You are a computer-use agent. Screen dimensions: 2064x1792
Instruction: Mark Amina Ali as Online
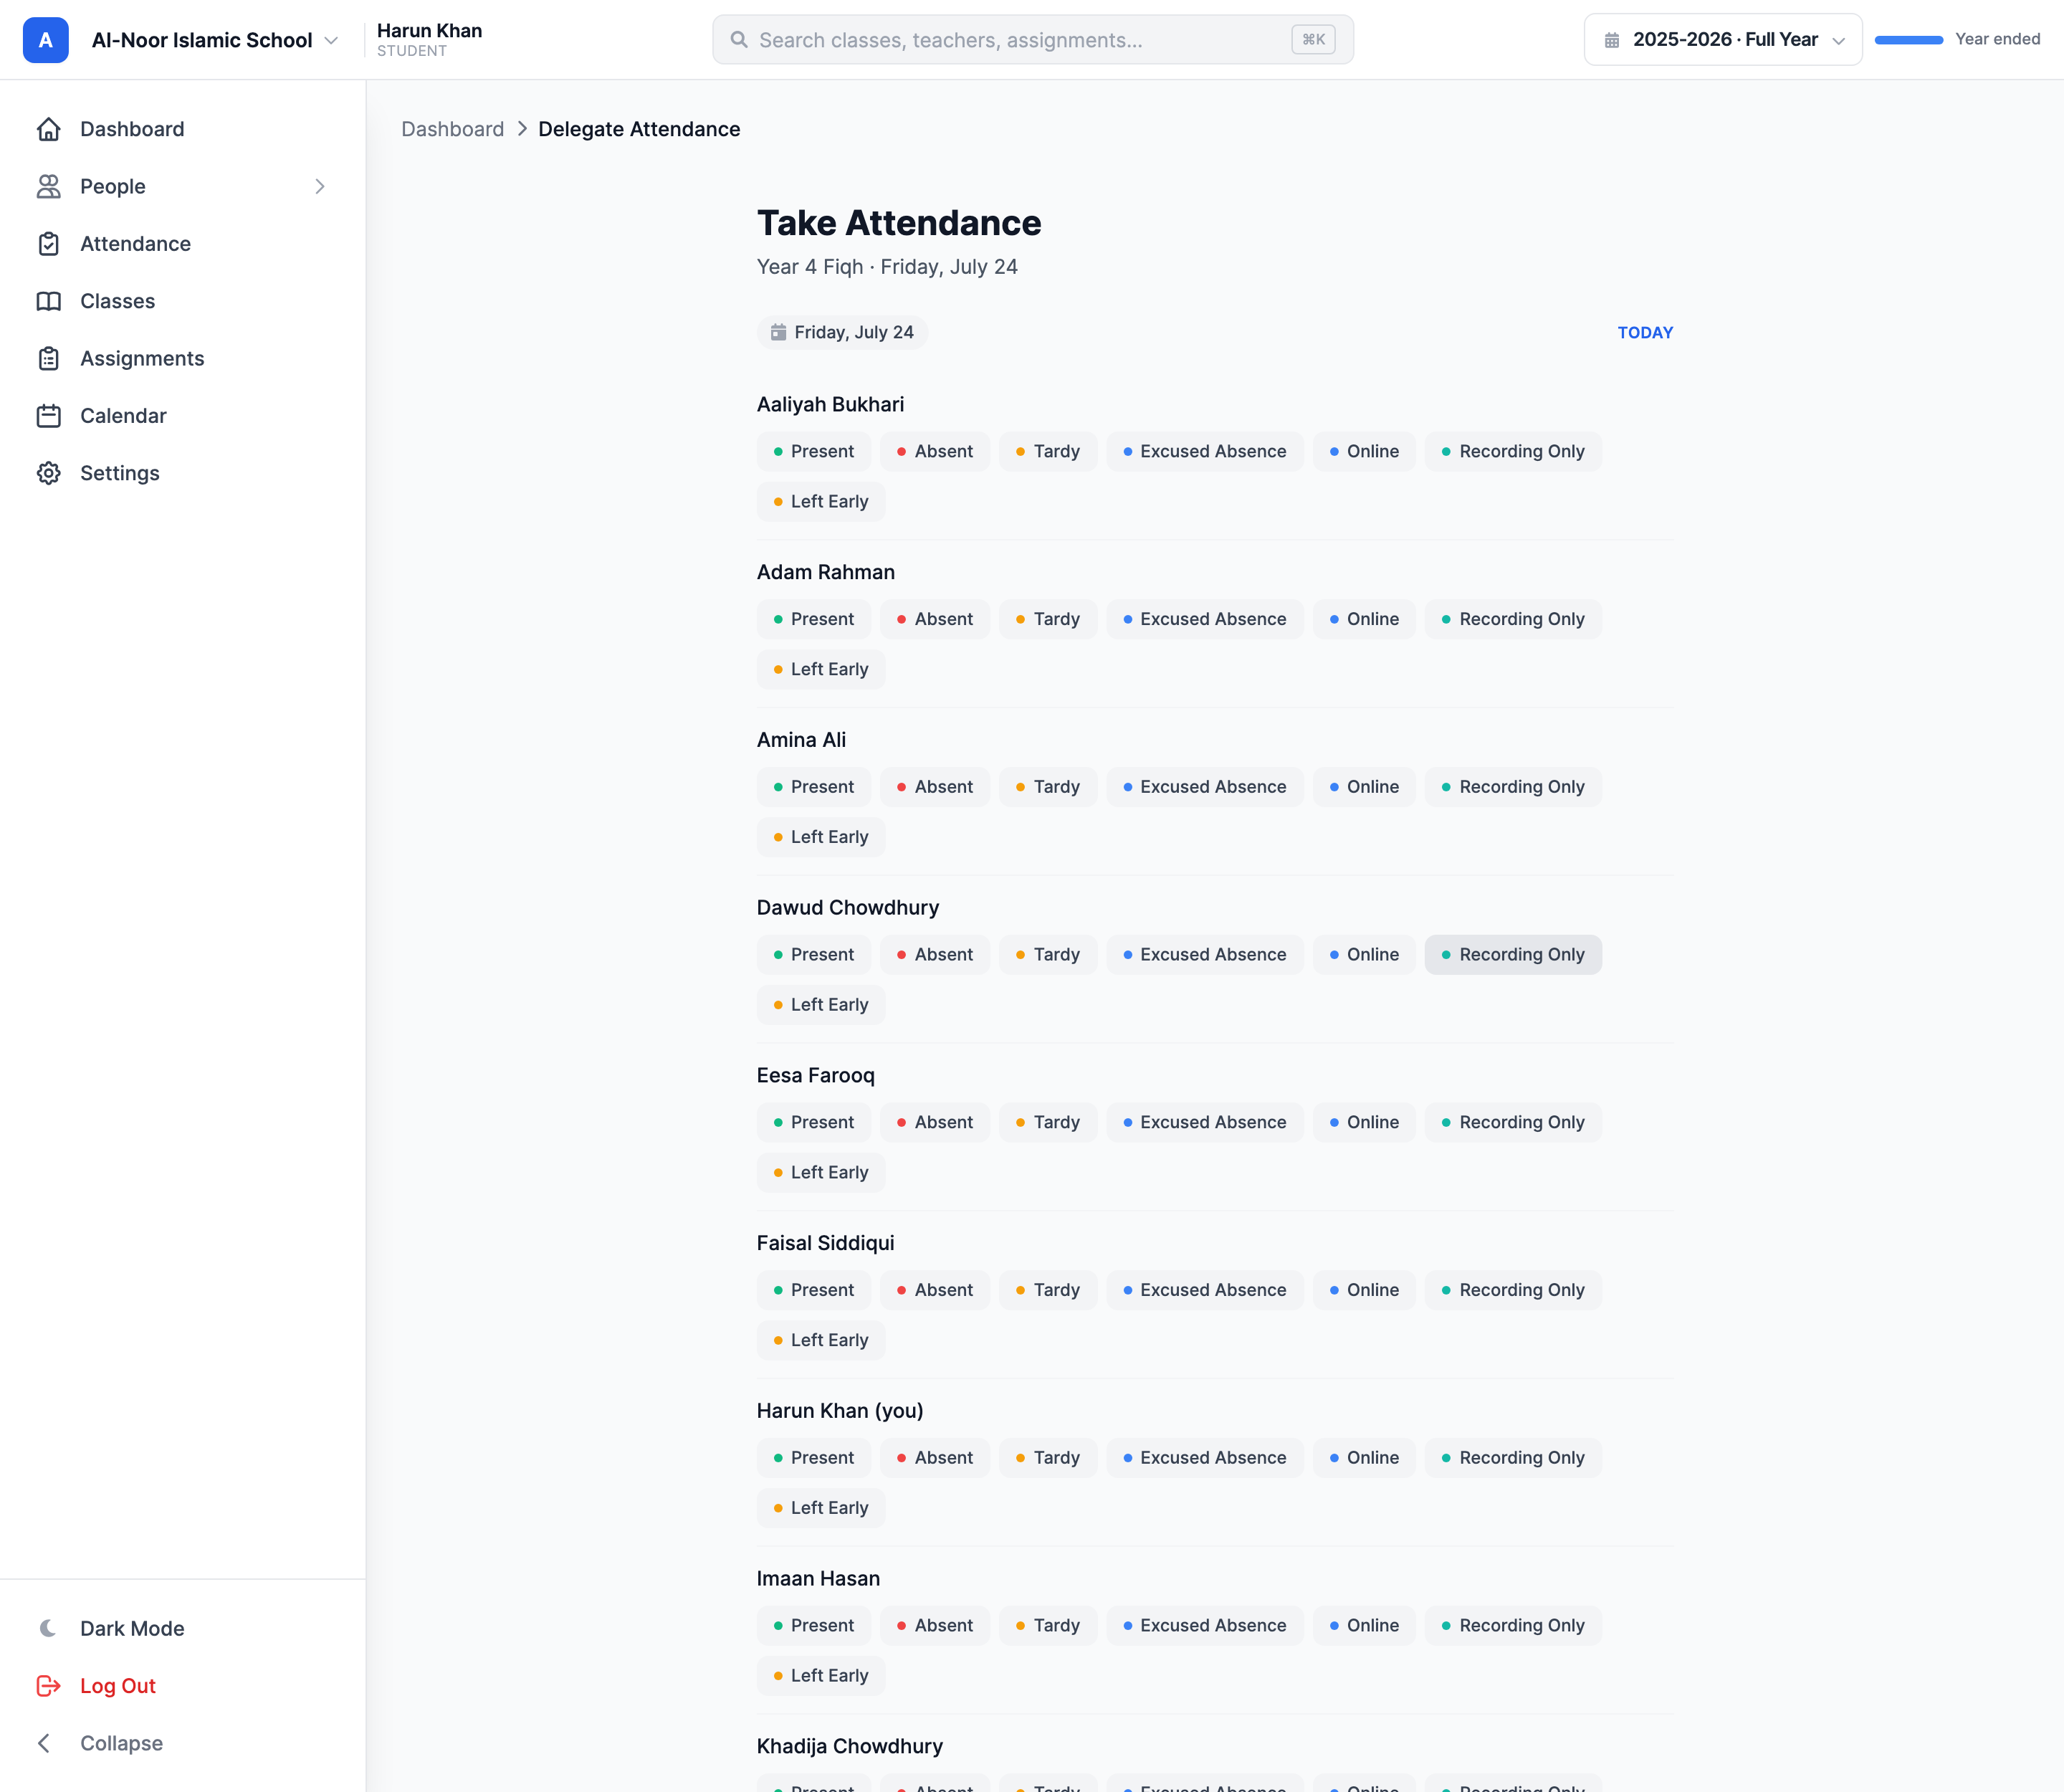pyautogui.click(x=1364, y=787)
